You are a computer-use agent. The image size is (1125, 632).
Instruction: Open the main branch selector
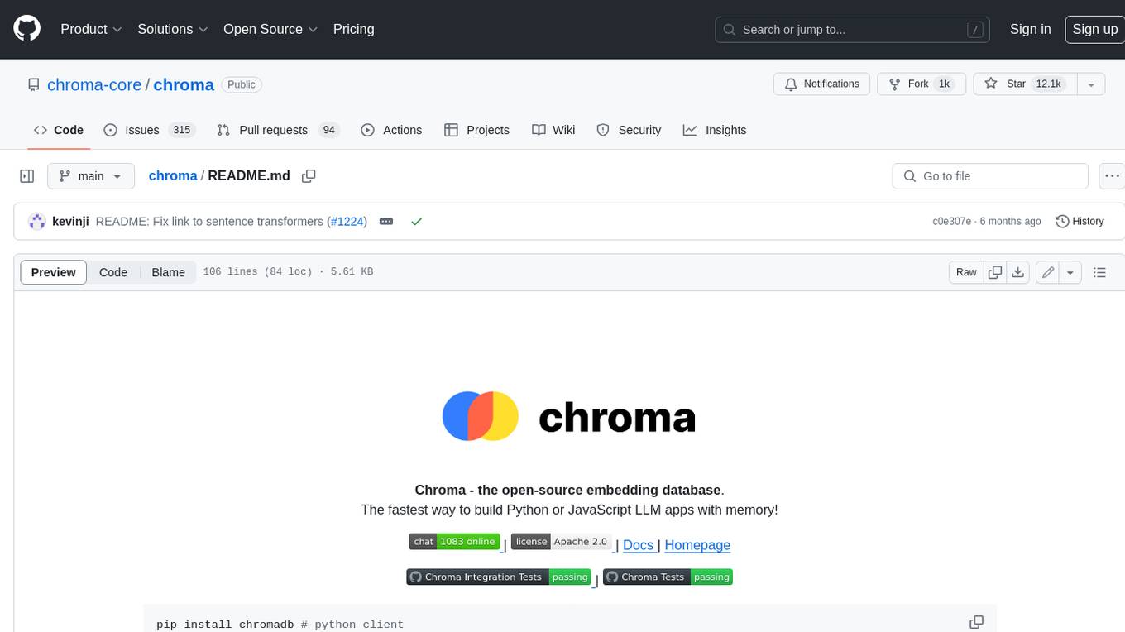(x=91, y=176)
